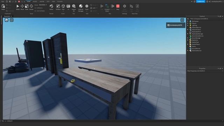Select ServerScriptService in Explorer

[197, 36]
